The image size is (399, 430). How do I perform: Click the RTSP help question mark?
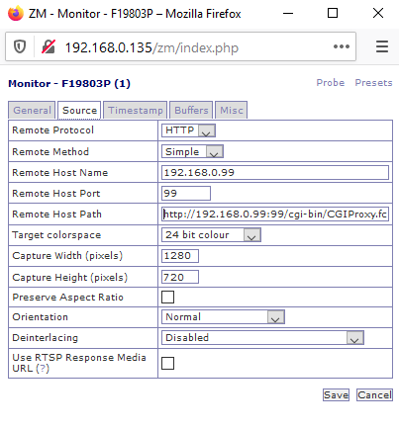(43, 368)
